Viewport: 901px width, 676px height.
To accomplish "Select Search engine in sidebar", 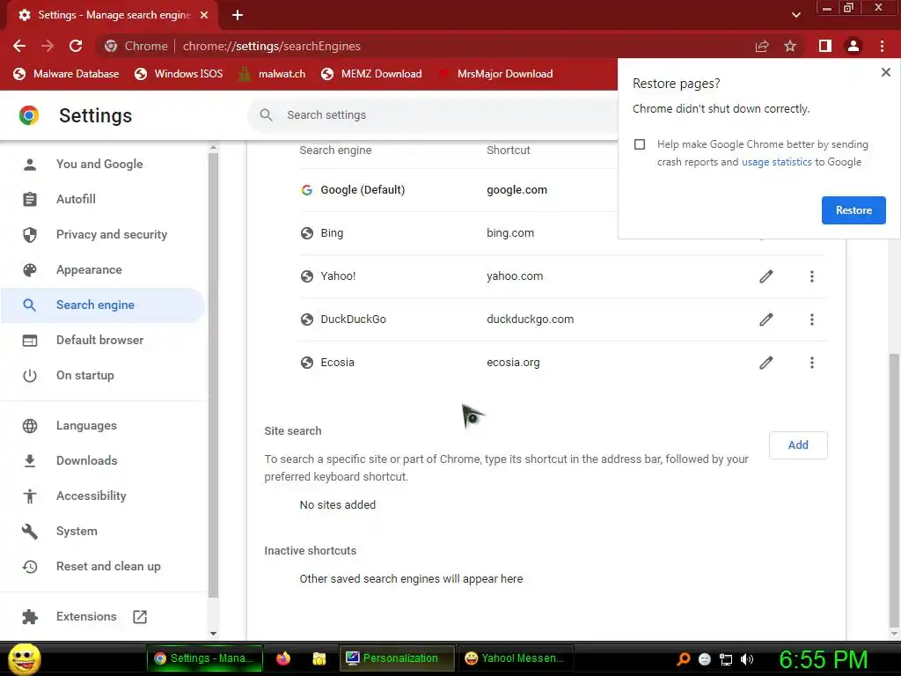I will 102,305.
